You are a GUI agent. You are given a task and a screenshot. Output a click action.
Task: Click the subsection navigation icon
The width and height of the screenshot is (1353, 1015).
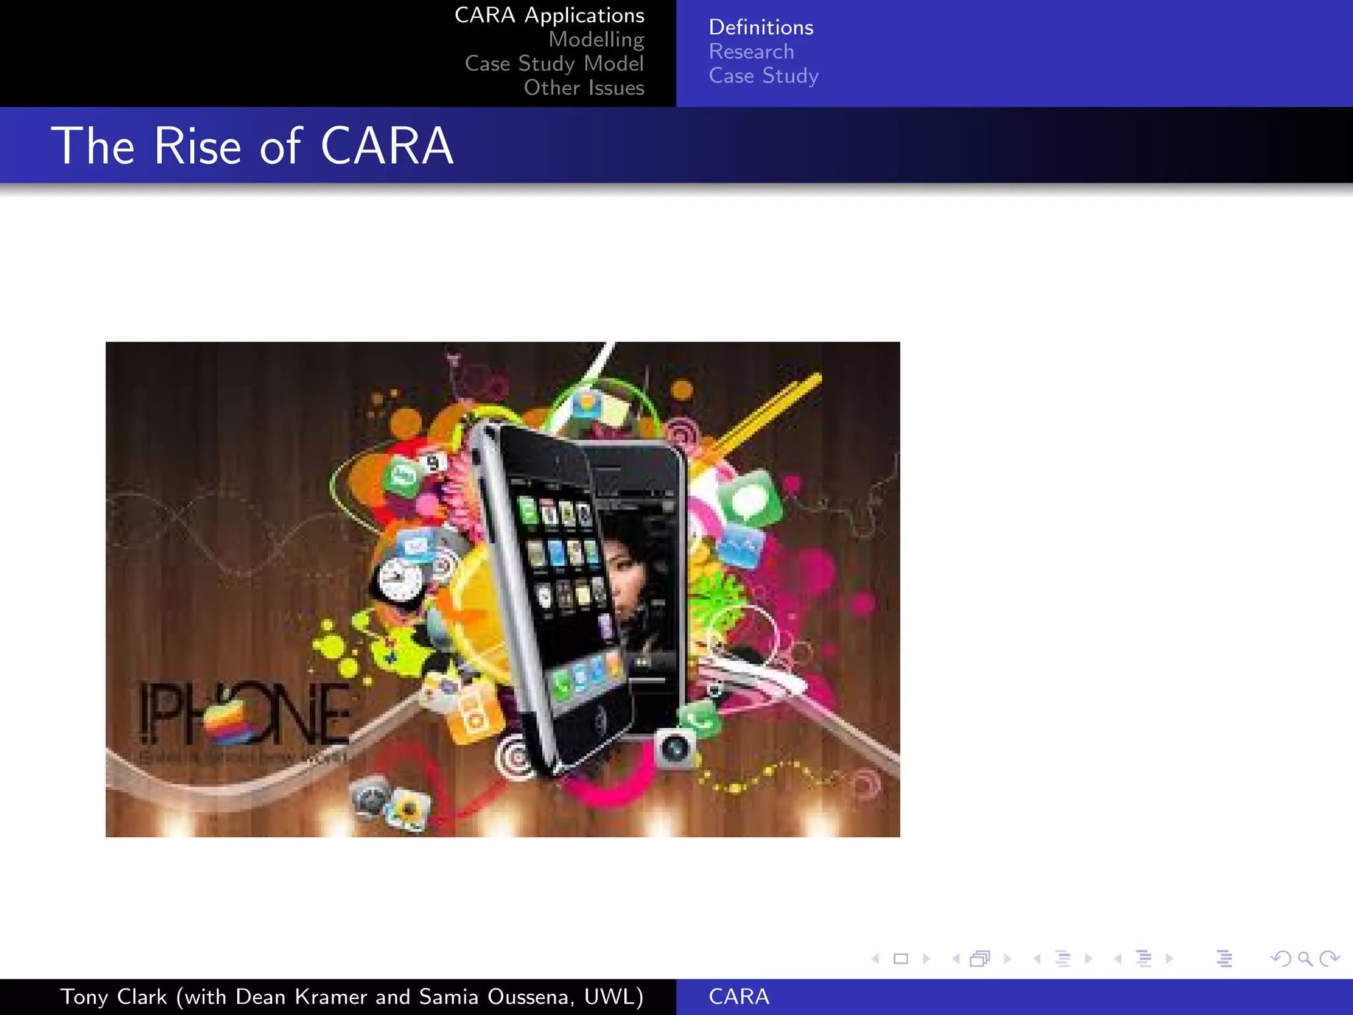click(x=1063, y=959)
